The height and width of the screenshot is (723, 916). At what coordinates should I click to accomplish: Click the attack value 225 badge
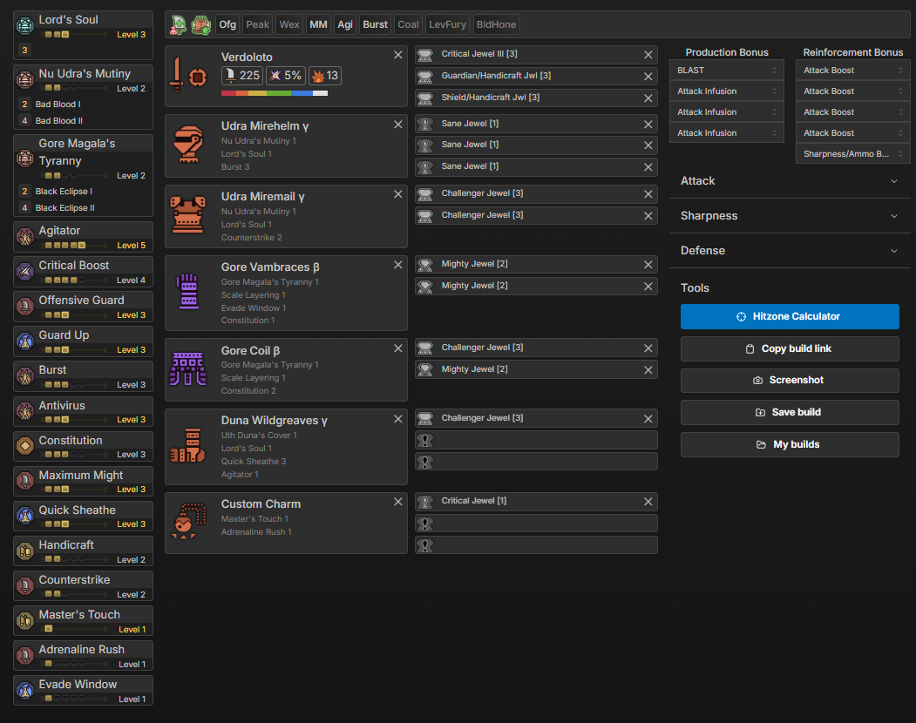click(x=242, y=75)
